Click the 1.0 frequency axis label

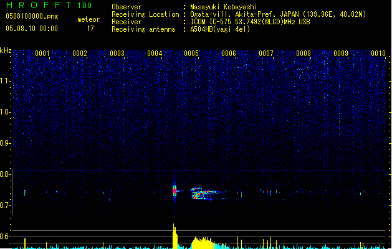(x=5, y=112)
